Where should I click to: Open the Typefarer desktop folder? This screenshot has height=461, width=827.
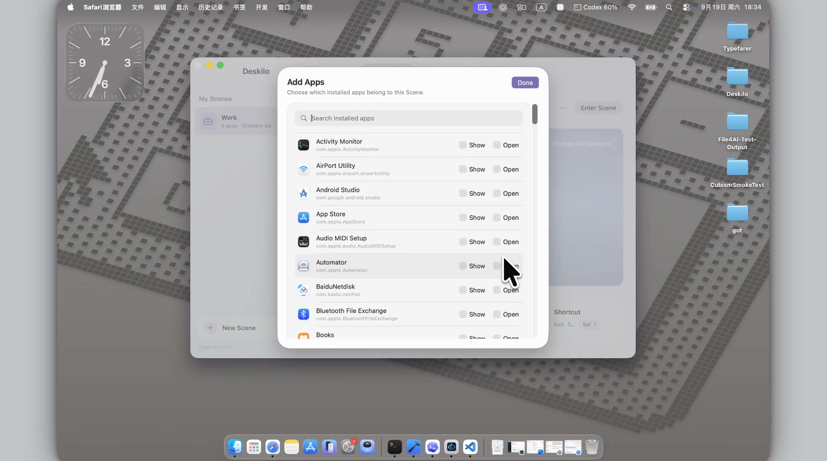coord(737,31)
